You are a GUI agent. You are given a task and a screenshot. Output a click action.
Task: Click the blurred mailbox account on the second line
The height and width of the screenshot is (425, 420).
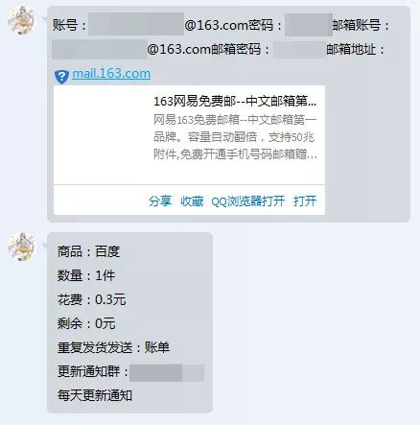[x=100, y=49]
